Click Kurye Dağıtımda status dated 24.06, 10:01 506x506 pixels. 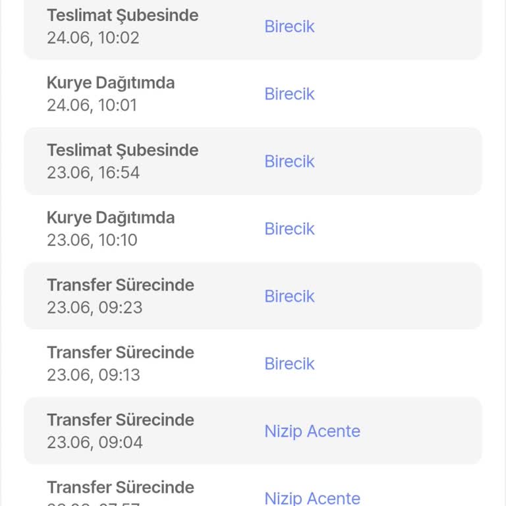[111, 83]
